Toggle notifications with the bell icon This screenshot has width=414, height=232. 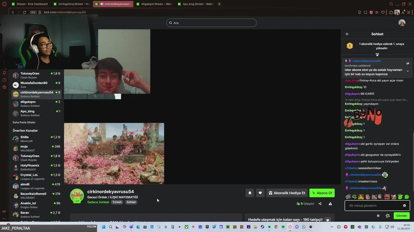pos(250,193)
